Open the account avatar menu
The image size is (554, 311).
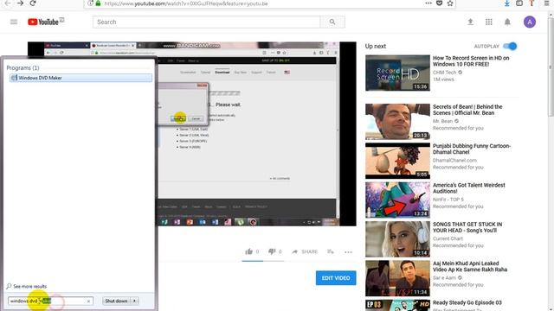529,22
